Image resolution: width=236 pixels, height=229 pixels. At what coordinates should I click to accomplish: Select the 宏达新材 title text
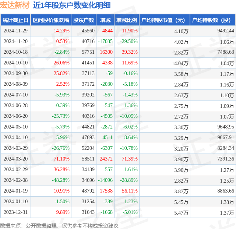[15, 5]
